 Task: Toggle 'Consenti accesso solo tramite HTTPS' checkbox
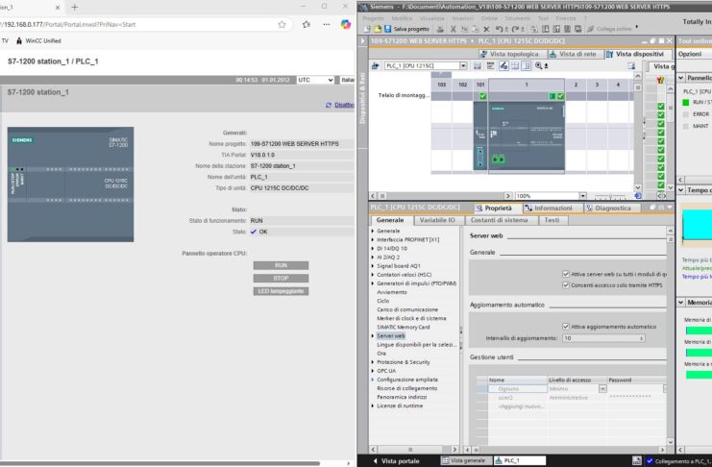click(566, 285)
